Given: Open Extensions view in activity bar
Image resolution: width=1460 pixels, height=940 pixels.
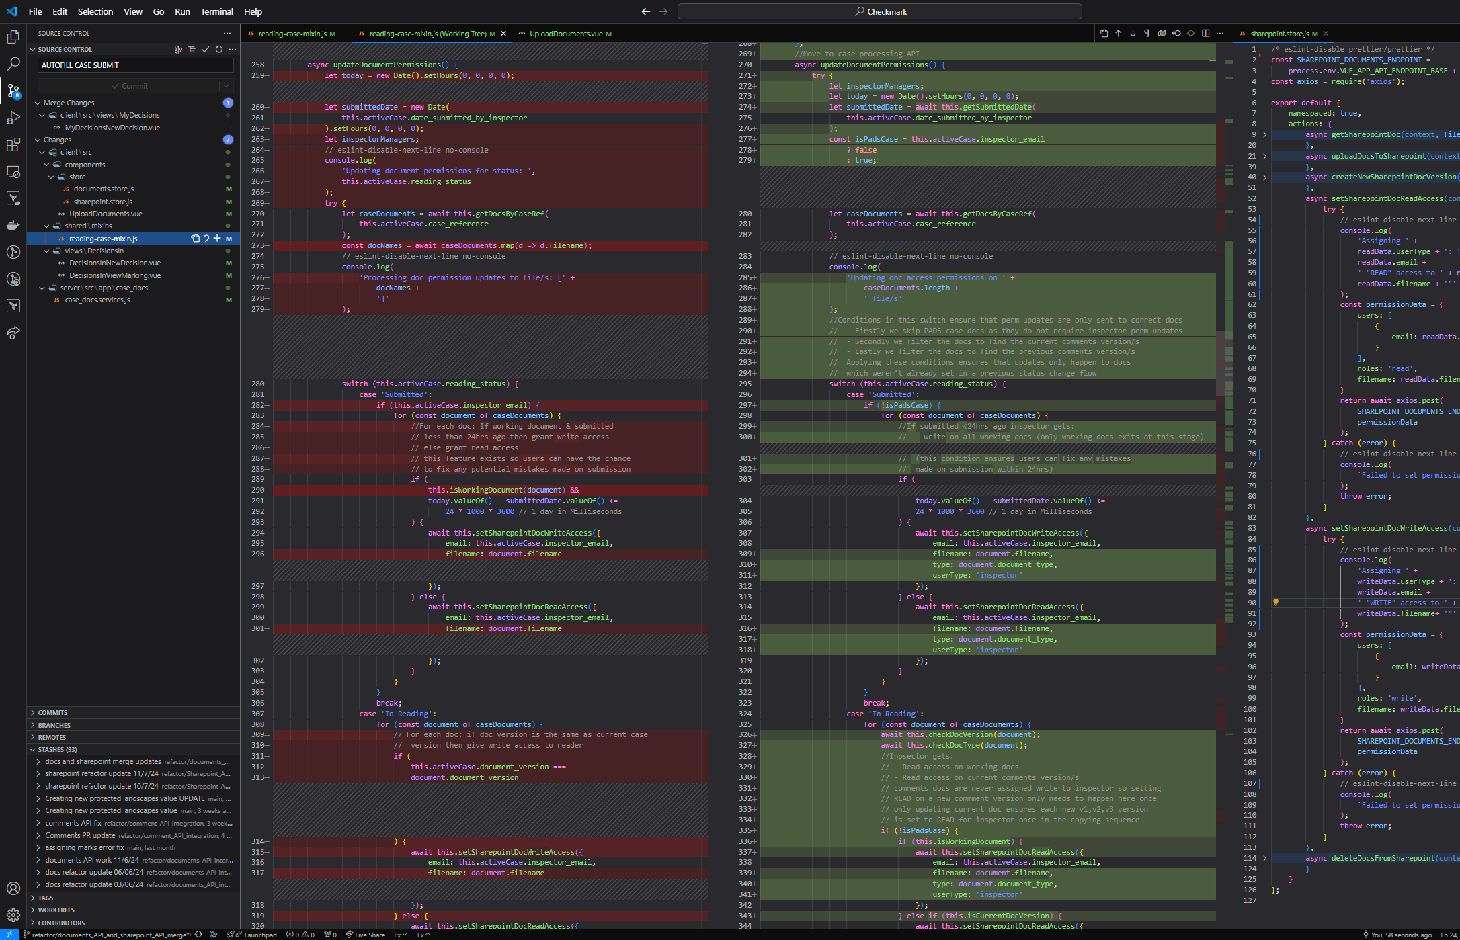Looking at the screenshot, I should (x=13, y=145).
